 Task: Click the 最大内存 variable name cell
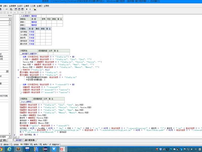[24, 44]
